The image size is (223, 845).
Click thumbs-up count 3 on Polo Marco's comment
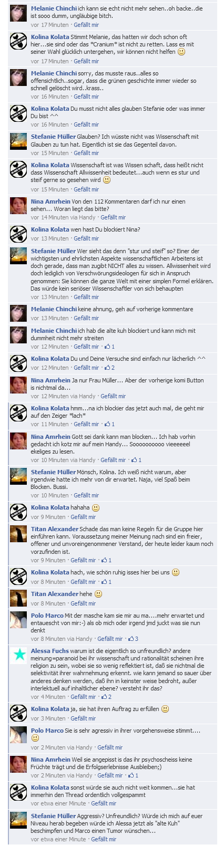(x=133, y=639)
